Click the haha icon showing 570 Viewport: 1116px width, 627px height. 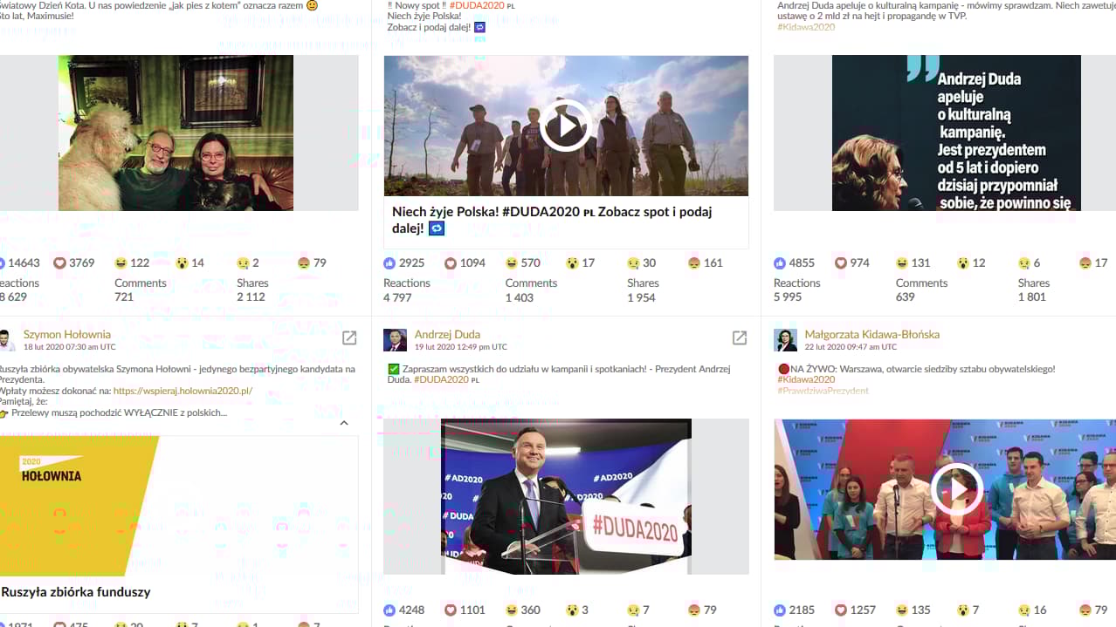512,262
